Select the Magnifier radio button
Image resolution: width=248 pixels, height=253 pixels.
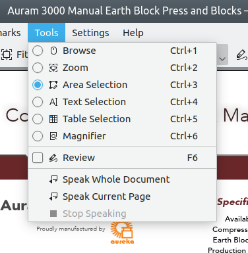tap(38, 136)
